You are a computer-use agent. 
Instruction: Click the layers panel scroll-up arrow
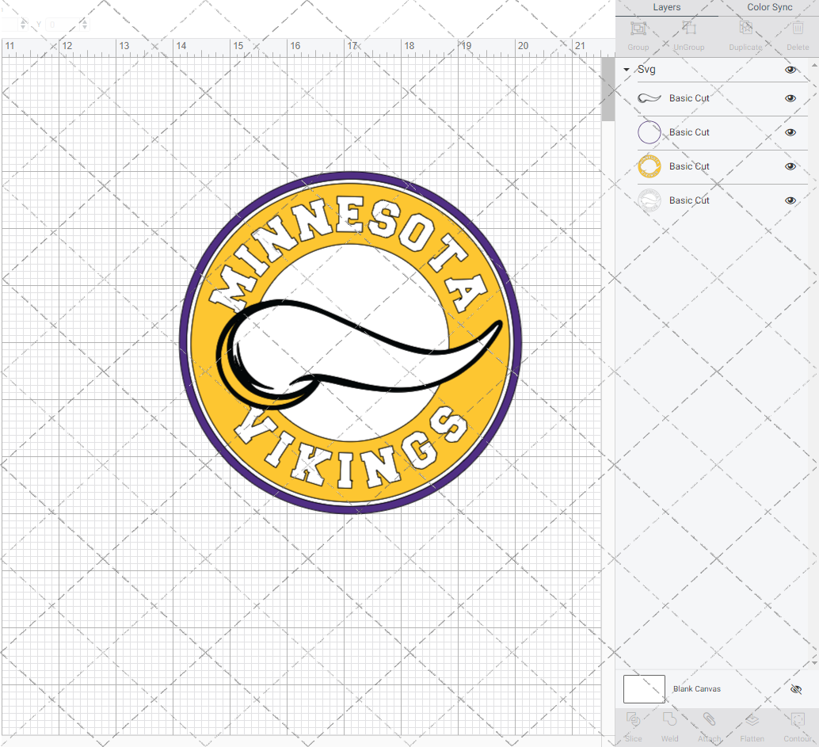pos(814,65)
